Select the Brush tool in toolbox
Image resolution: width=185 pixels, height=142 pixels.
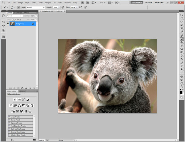182,39
